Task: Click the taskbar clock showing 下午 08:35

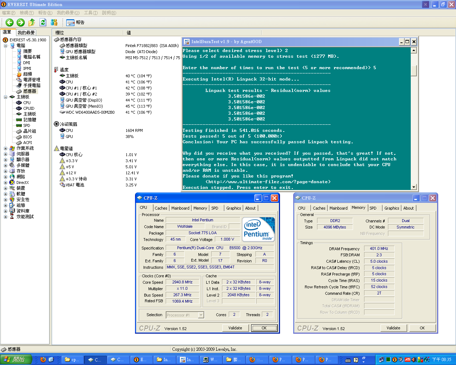Action: click(x=442, y=360)
